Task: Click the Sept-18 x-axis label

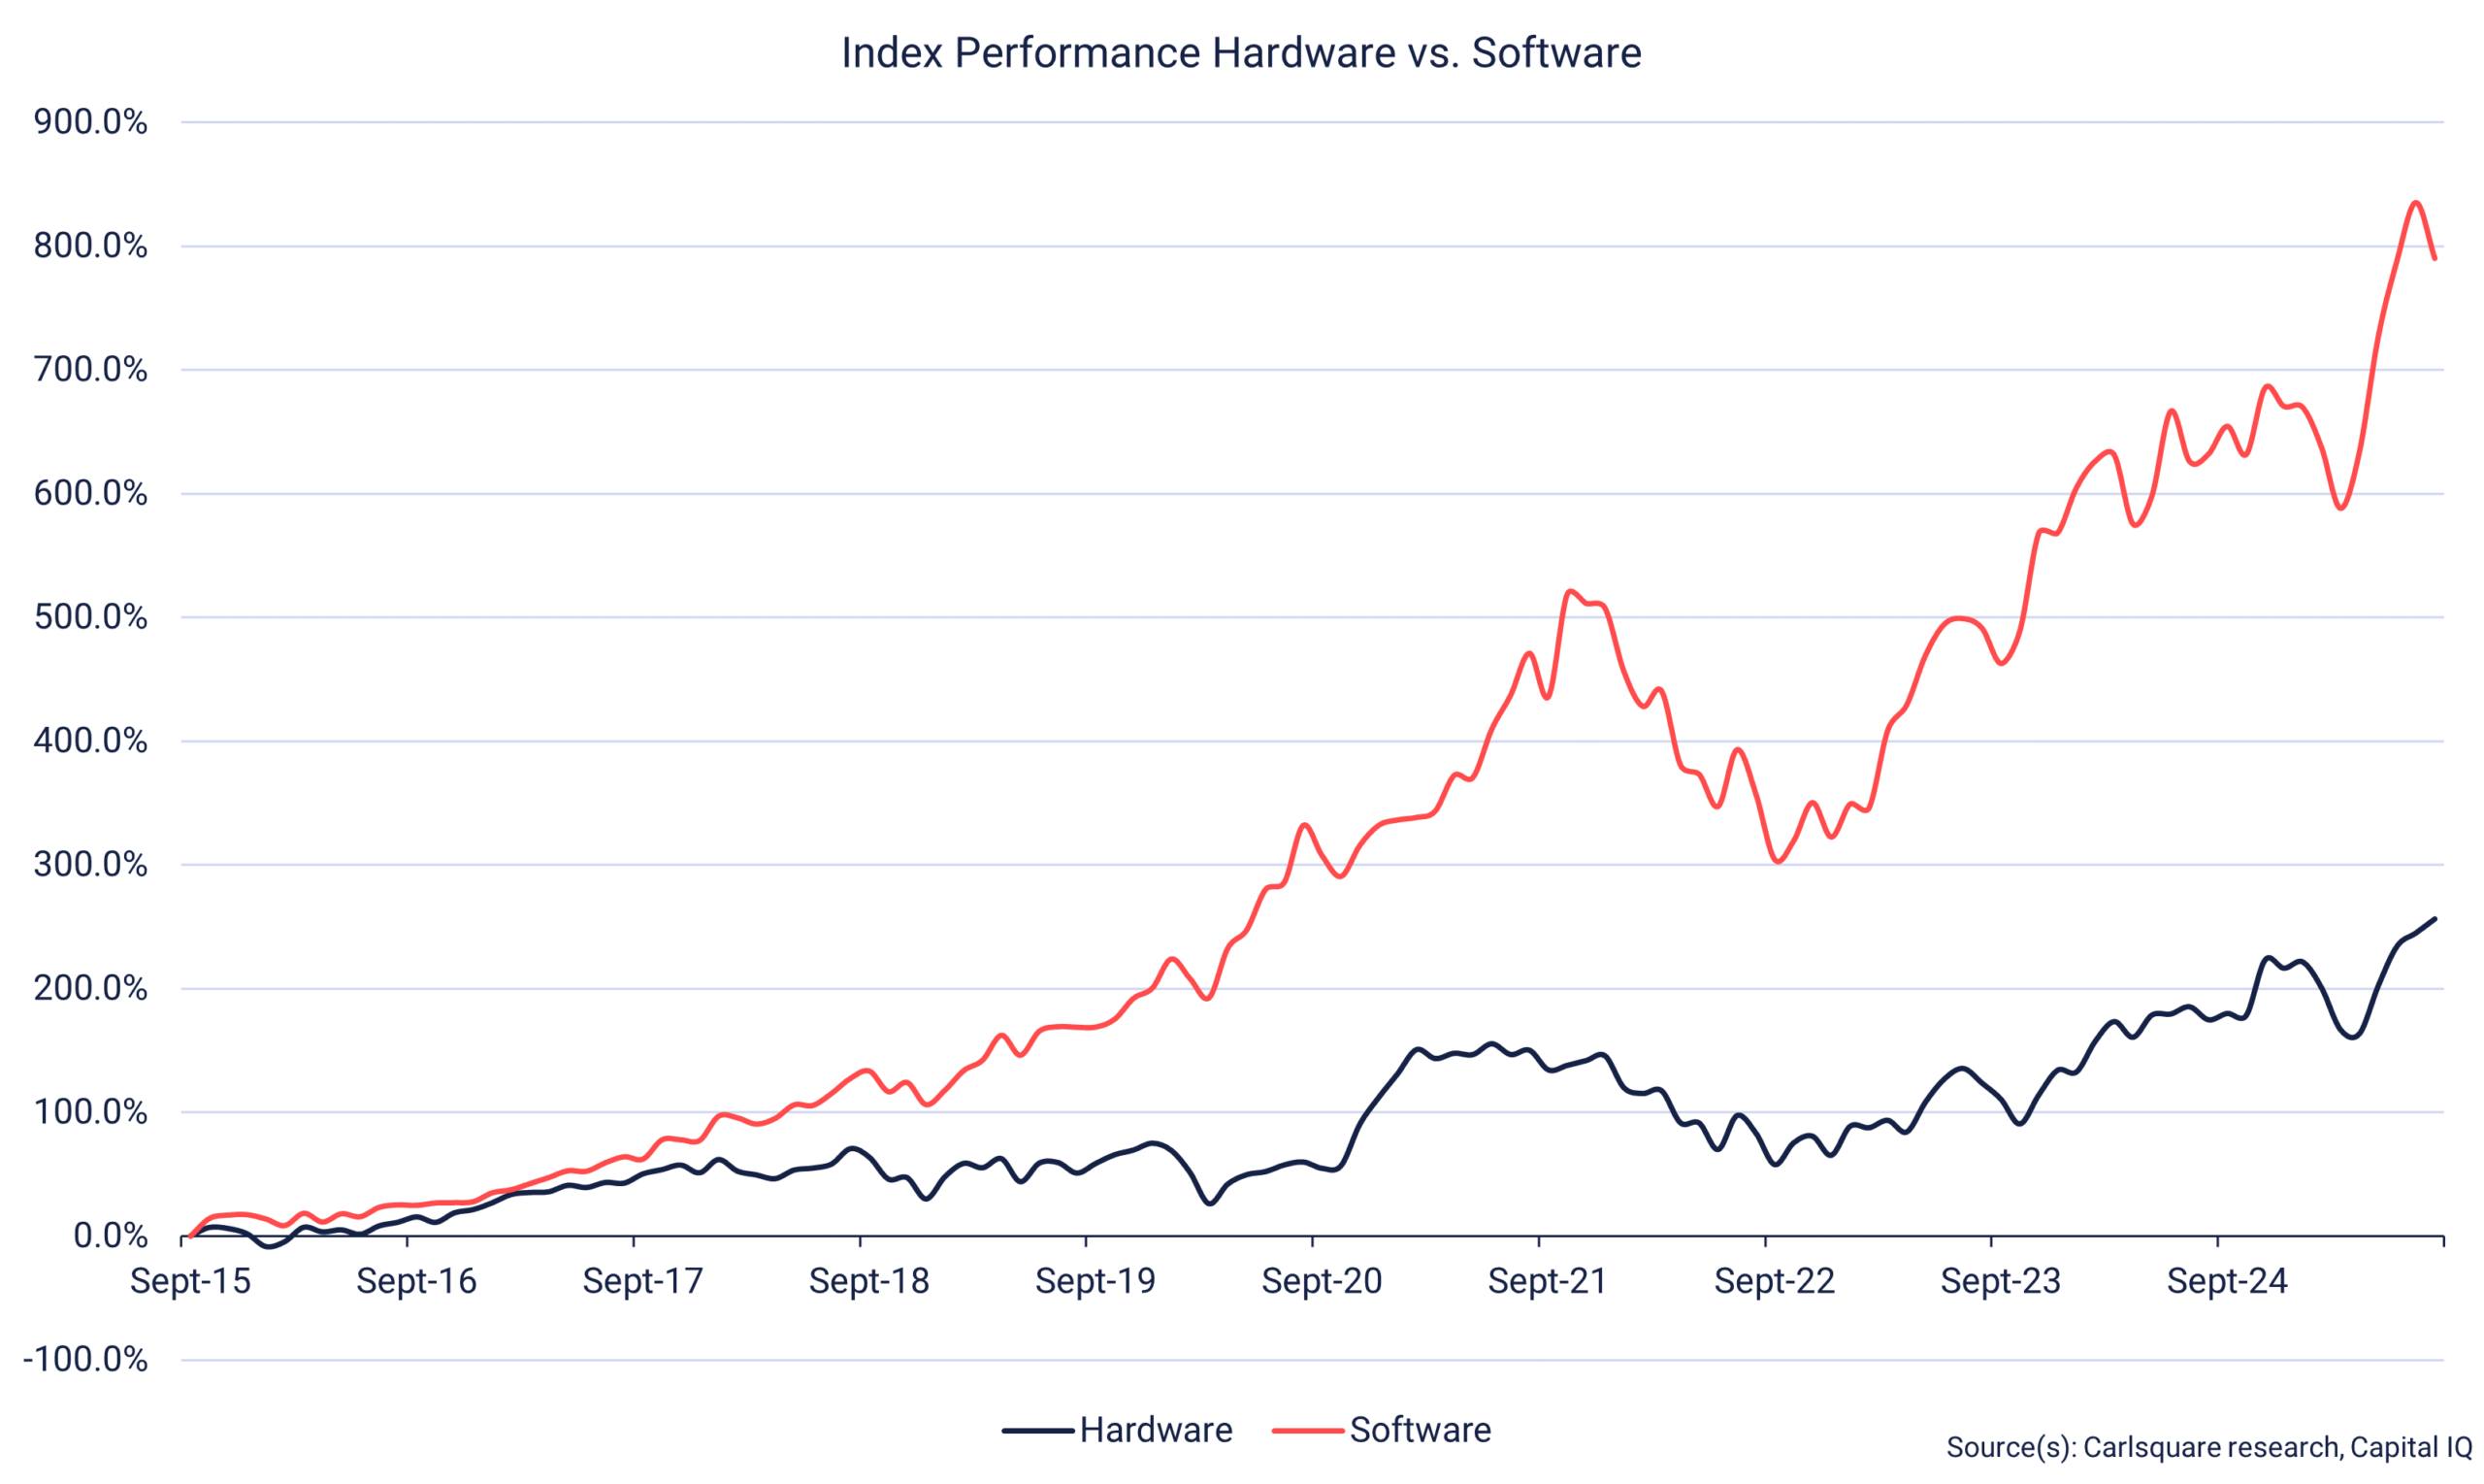Action: [868, 1281]
